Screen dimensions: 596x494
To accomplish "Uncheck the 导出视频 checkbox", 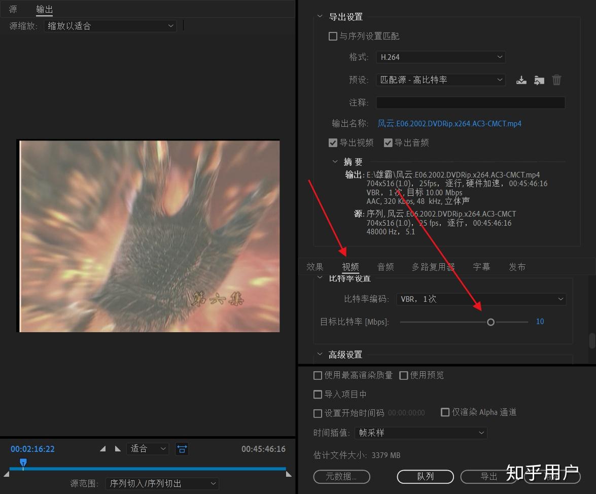I will click(x=333, y=143).
